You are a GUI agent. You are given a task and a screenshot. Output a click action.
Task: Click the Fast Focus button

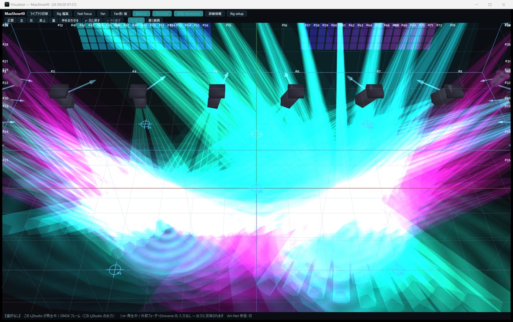point(85,14)
